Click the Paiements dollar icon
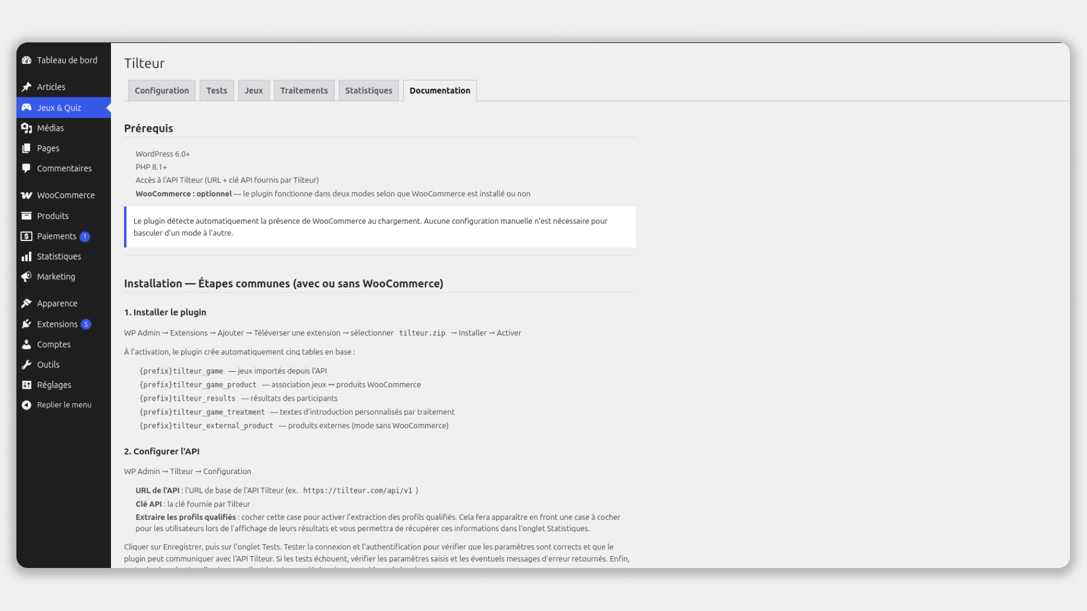Screen dimensions: 1087x611 (27, 236)
